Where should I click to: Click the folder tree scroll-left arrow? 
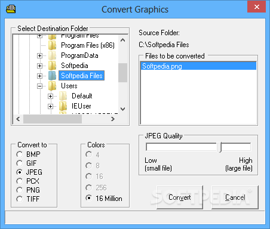(18, 119)
